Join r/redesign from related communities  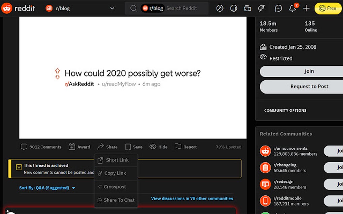click(333, 184)
